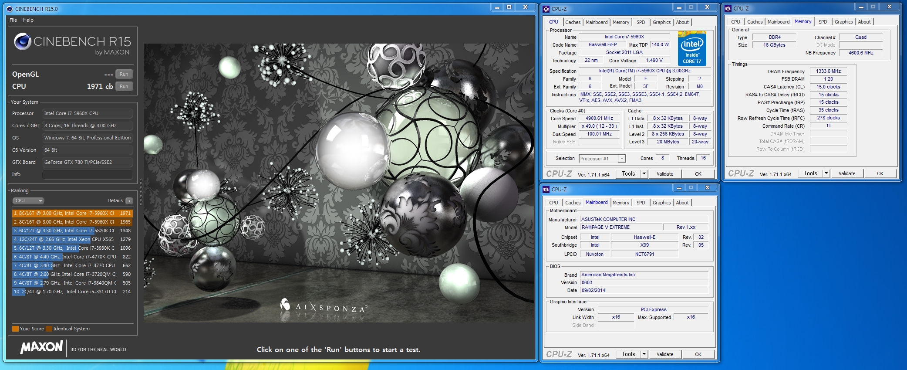This screenshot has width=907, height=370.
Task: Expand Tools dropdown arrow in Mainboard window
Action: click(x=644, y=354)
